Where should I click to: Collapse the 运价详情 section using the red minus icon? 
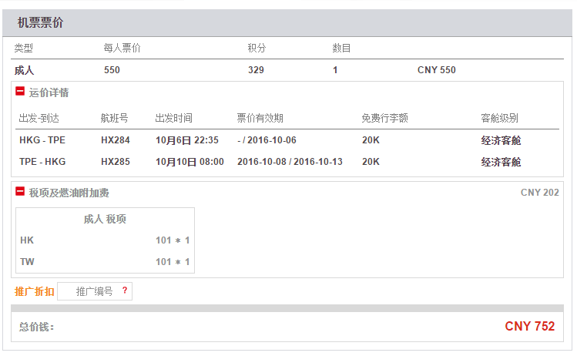click(x=20, y=91)
